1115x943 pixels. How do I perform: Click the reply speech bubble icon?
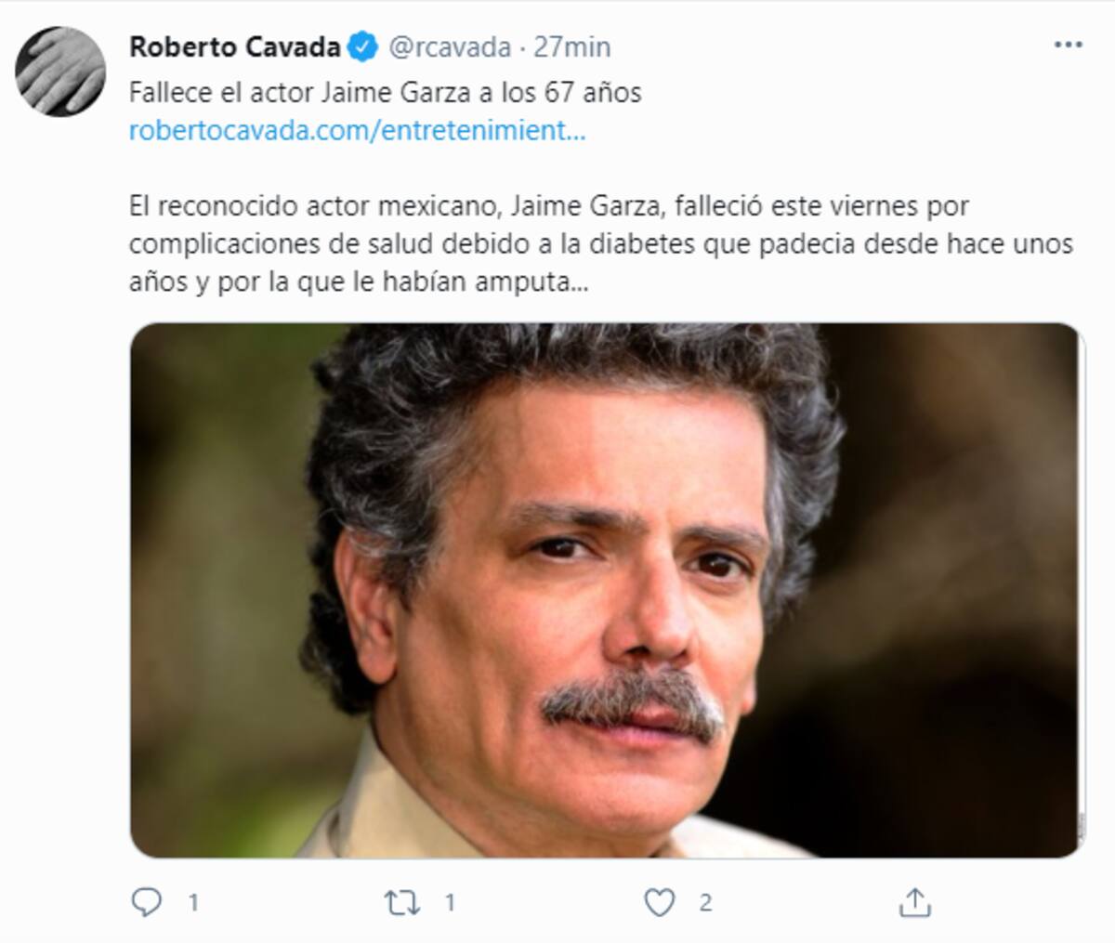[147, 902]
